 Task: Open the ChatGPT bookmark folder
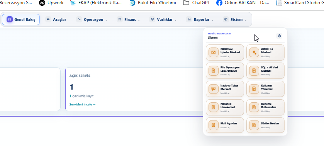[x=197, y=3]
